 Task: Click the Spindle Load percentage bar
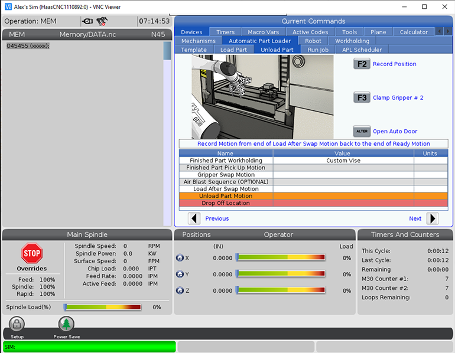pos(103,307)
